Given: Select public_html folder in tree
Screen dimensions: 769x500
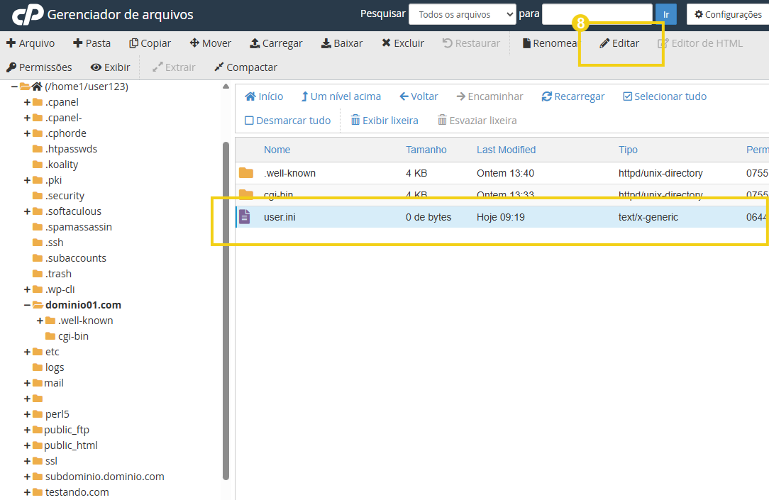Looking at the screenshot, I should (x=71, y=445).
